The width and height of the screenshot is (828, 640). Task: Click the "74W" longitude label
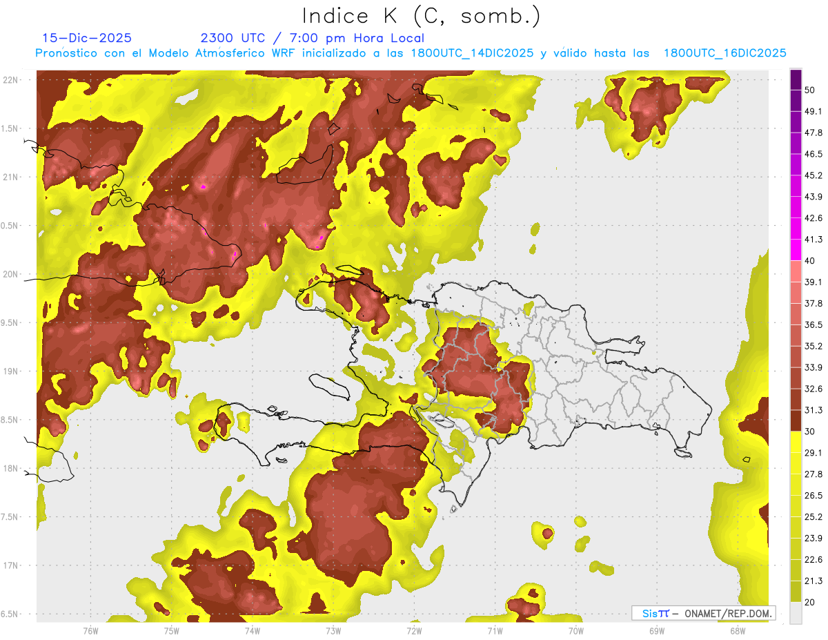(252, 631)
